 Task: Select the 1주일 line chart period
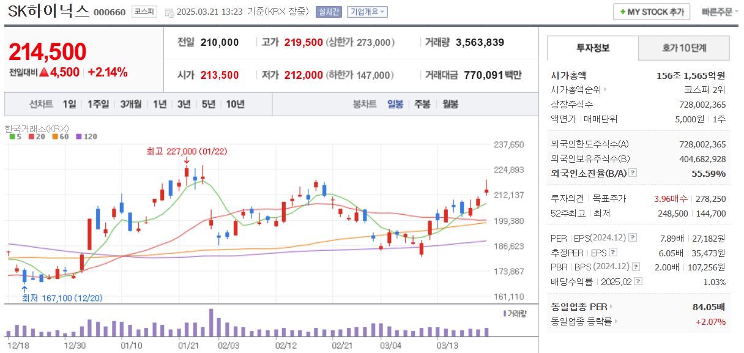coord(98,104)
